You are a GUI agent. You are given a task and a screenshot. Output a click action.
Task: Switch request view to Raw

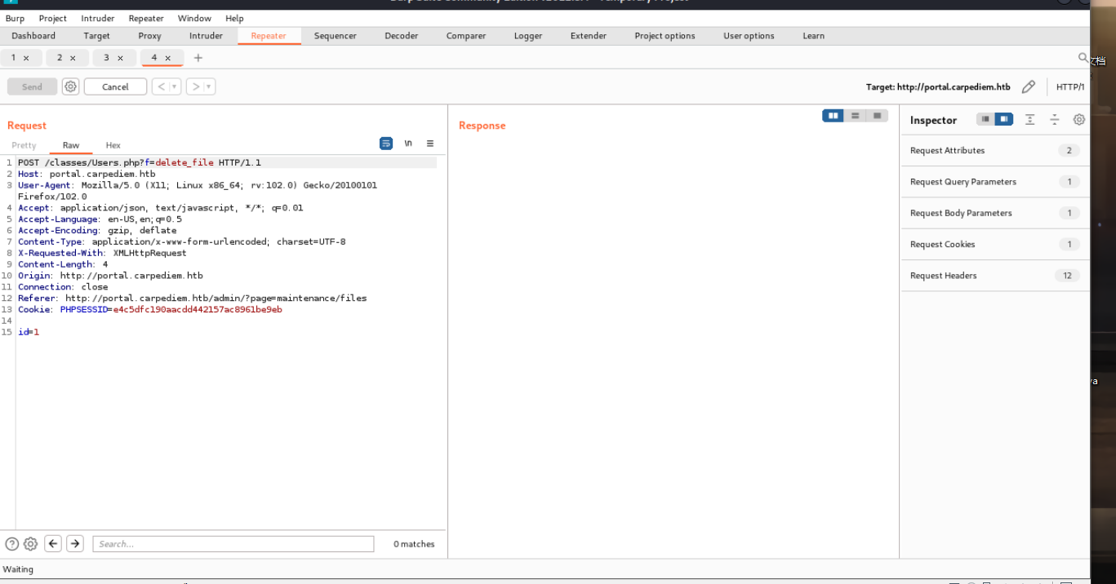(x=71, y=145)
